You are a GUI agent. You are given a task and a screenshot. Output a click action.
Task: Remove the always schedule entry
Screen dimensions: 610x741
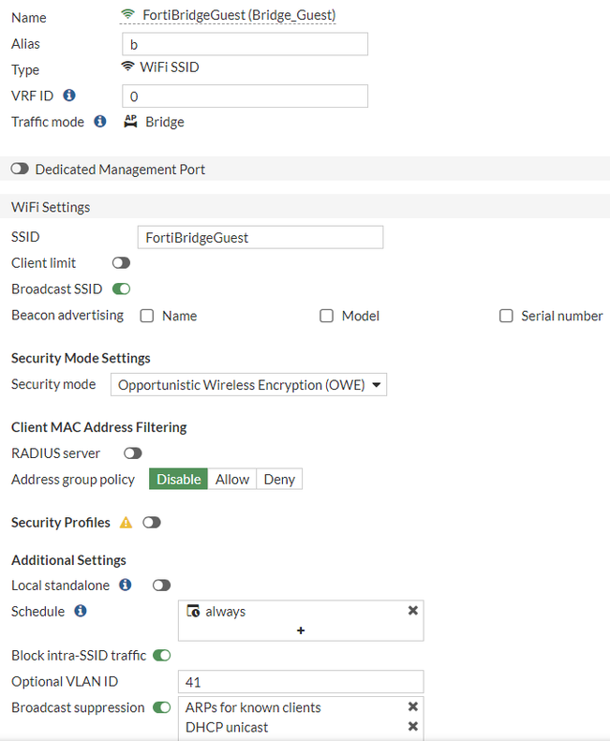412,611
